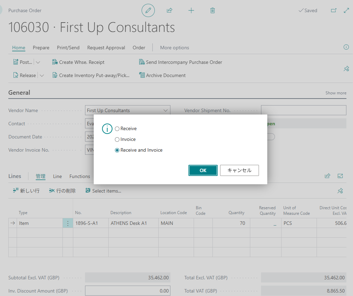The height and width of the screenshot is (296, 353).
Task: Click the Release action
Action: pyautogui.click(x=25, y=75)
